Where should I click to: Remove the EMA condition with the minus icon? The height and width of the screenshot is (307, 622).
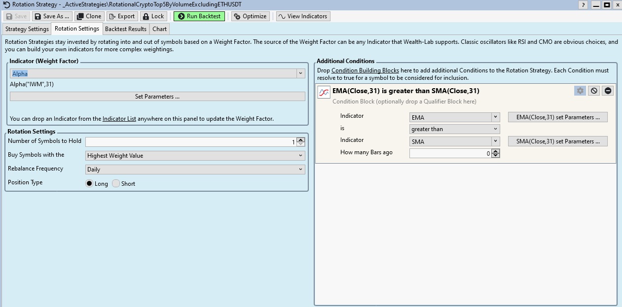[608, 91]
